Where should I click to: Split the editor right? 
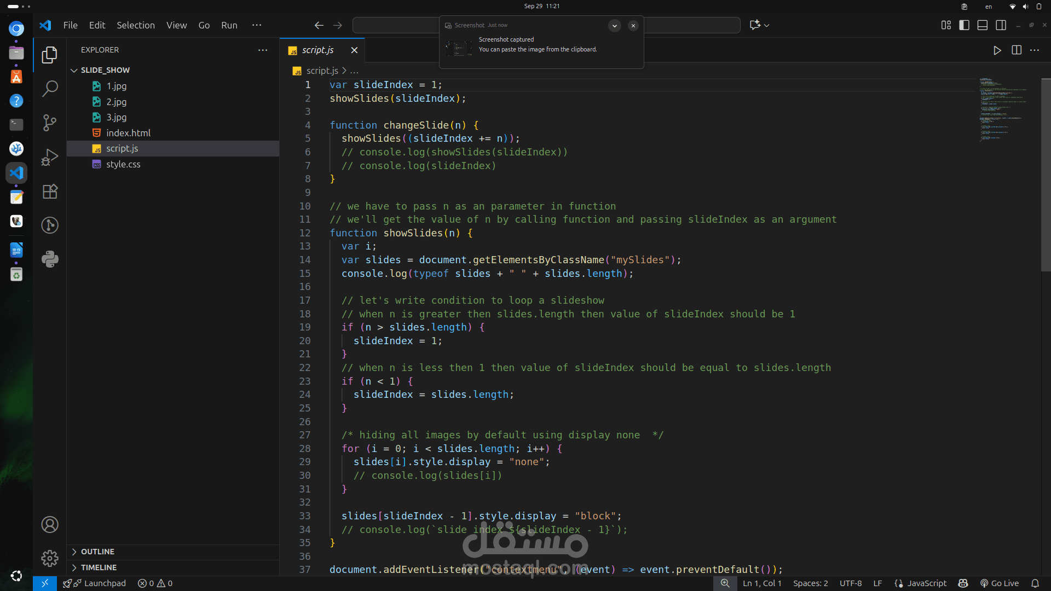tap(1017, 50)
